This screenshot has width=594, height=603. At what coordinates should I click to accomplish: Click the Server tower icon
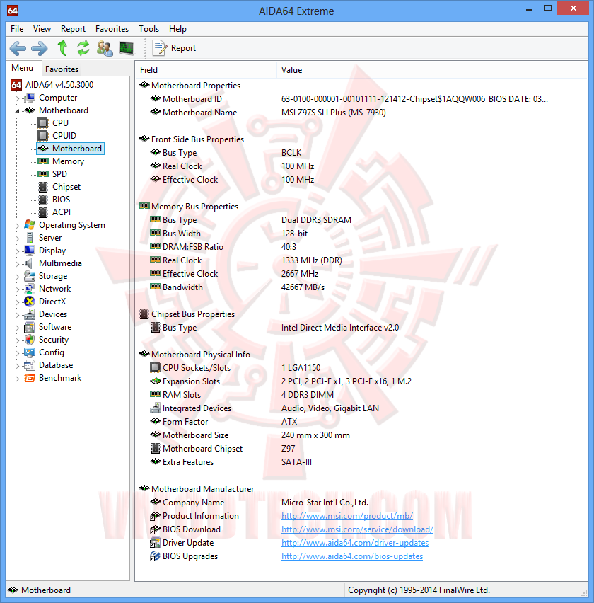pyautogui.click(x=30, y=238)
